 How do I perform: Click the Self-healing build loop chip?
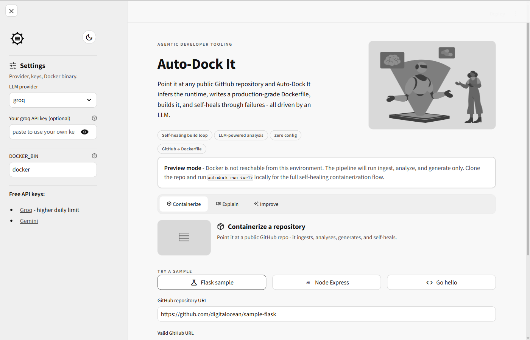point(185,135)
